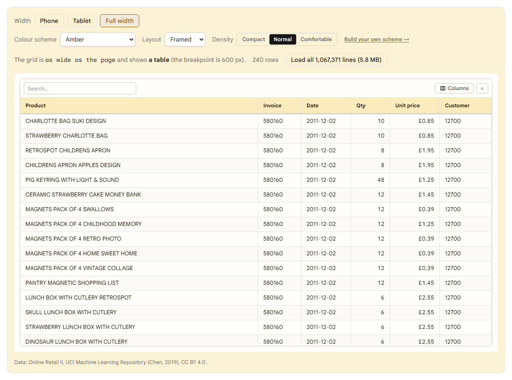Click the 240 rows count text
This screenshot has height=380, width=512.
[265, 60]
